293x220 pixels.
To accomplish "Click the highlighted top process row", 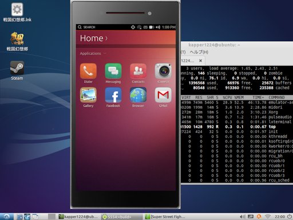I will (x=237, y=127).
